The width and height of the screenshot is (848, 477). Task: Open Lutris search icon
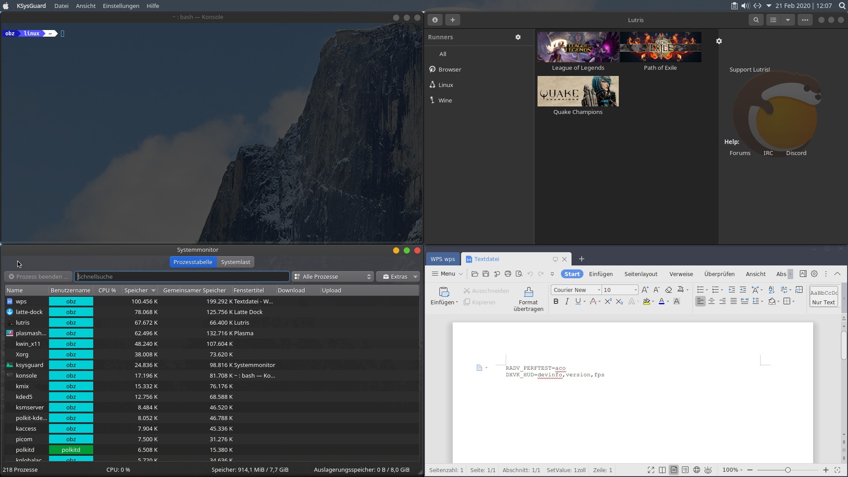[x=756, y=20]
